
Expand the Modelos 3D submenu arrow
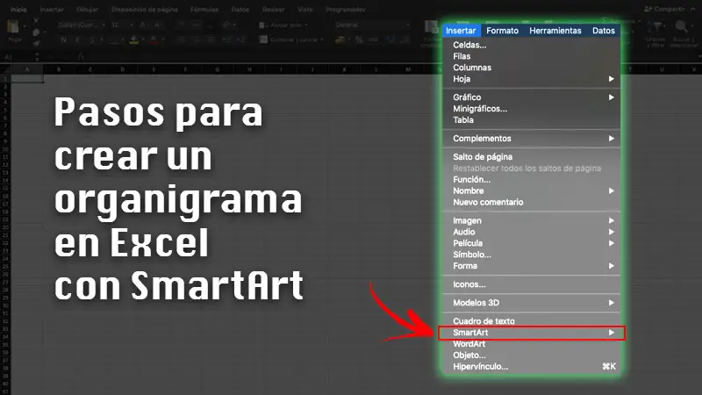point(611,303)
